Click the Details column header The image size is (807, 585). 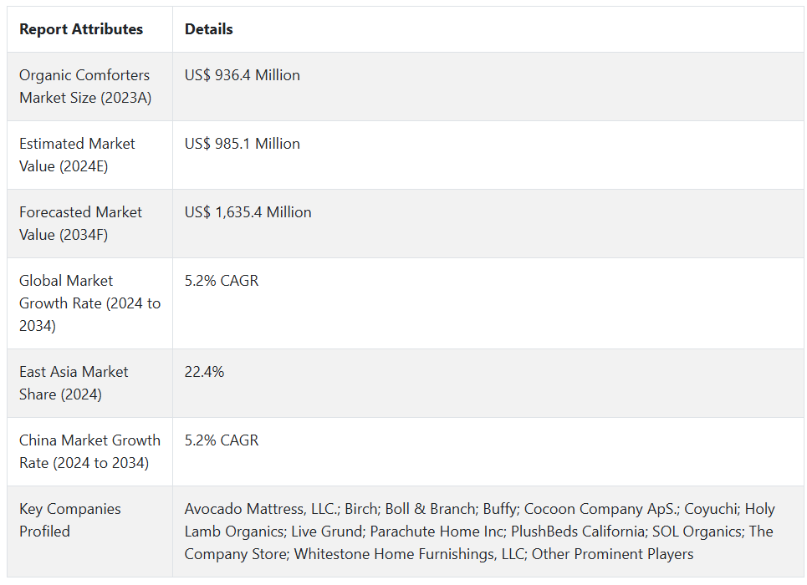209,29
